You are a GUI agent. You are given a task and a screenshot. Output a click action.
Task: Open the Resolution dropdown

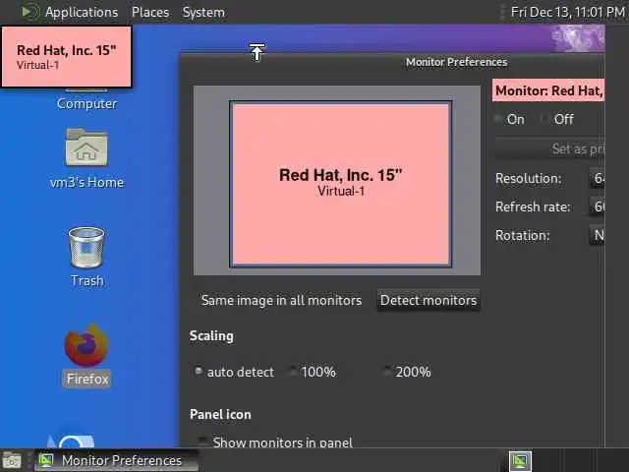click(x=597, y=178)
